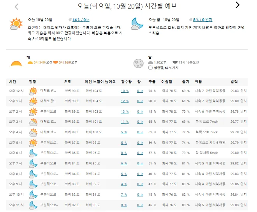The width and height of the screenshot is (257, 212).
Task: Click the 29.77 인치 pressure value
Action: coord(238,122)
